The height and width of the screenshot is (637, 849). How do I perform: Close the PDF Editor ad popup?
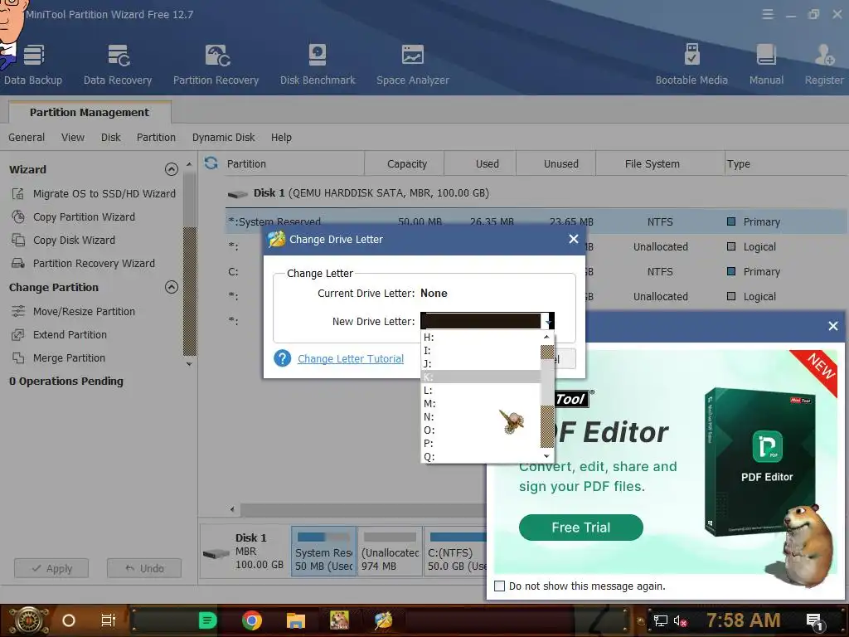click(832, 326)
